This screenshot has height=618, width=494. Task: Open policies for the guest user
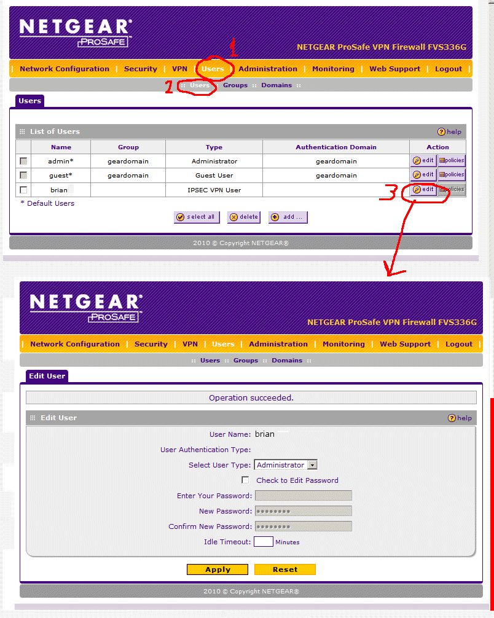click(x=452, y=174)
